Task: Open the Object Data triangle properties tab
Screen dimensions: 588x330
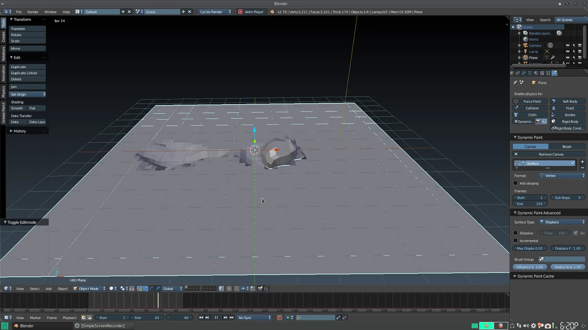Action: pyautogui.click(x=530, y=73)
